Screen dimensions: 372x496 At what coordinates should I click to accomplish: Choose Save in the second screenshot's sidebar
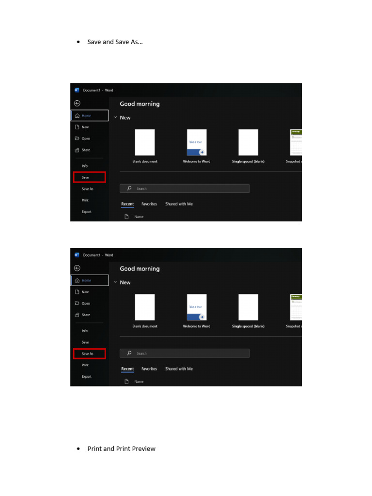click(85, 342)
